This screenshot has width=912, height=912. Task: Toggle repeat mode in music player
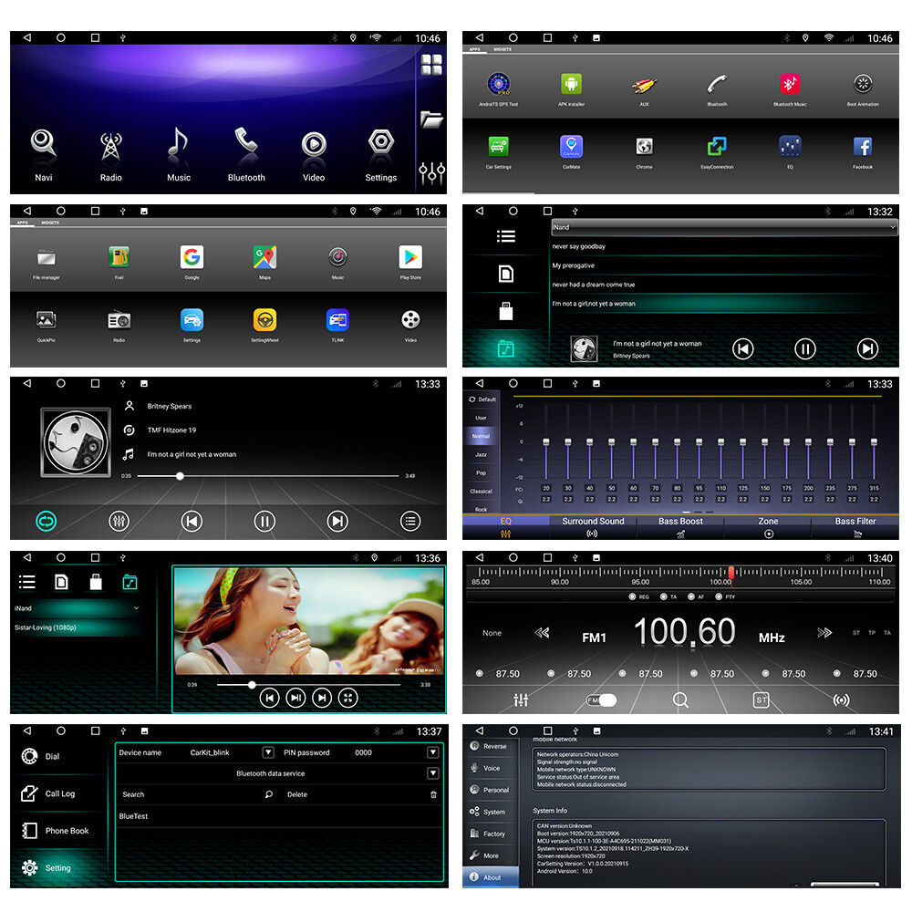pos(46,521)
